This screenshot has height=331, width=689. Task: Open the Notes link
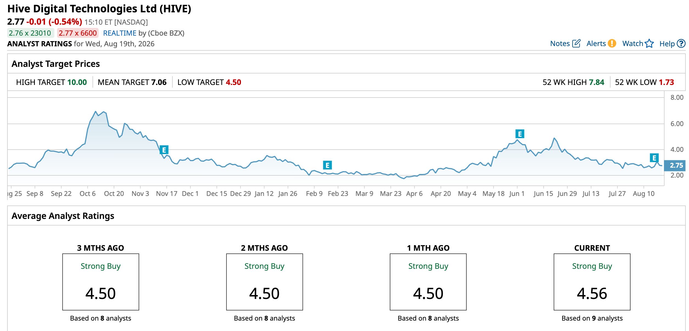coord(560,44)
